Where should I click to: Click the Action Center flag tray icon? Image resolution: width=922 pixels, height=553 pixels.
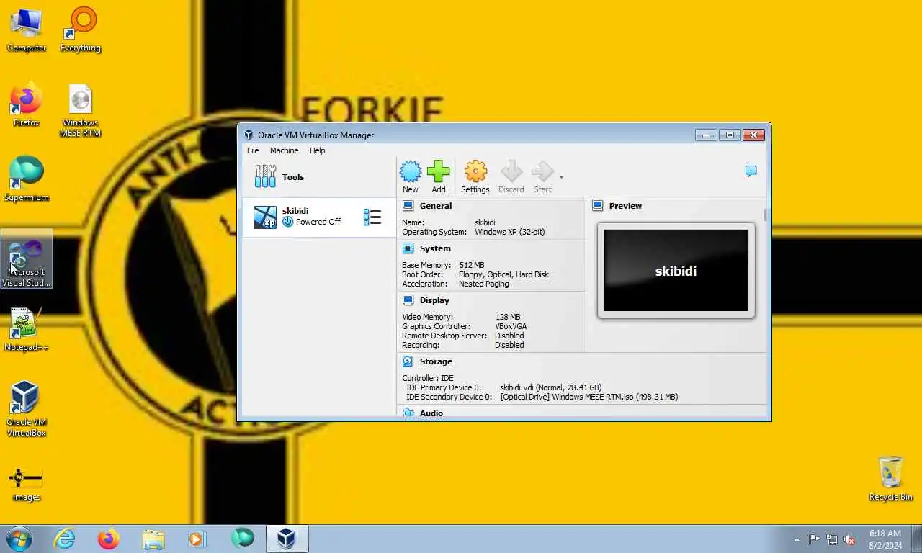tap(814, 539)
